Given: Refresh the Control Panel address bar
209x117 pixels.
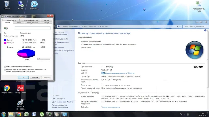Looking at the screenshot, I should click(x=180, y=27).
